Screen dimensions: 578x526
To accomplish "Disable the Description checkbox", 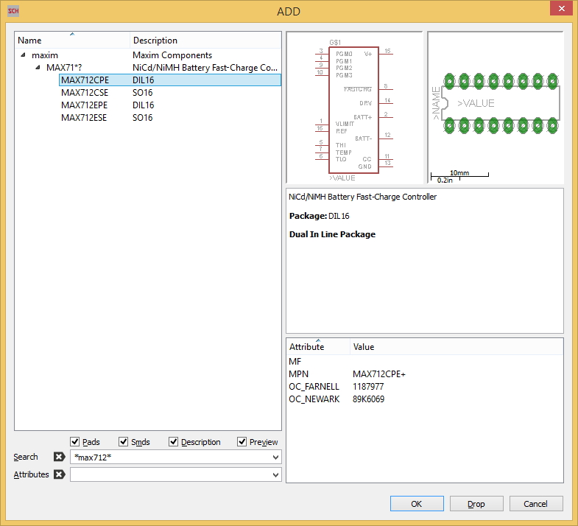I will click(x=173, y=441).
